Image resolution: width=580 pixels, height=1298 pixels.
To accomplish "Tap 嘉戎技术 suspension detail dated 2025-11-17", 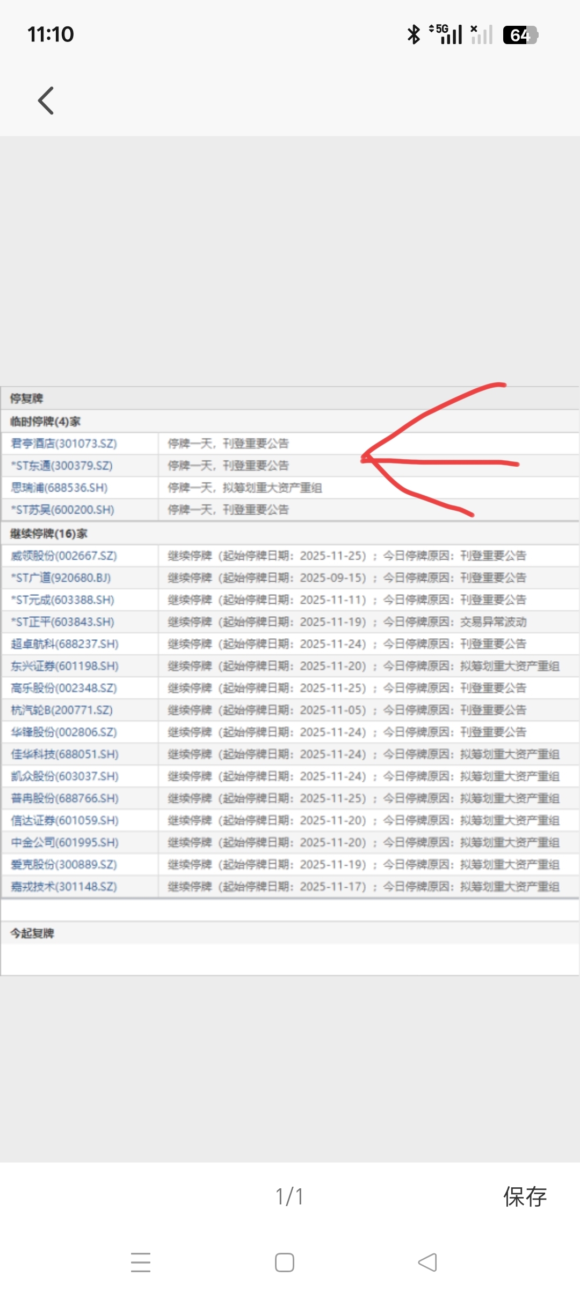I will (364, 887).
